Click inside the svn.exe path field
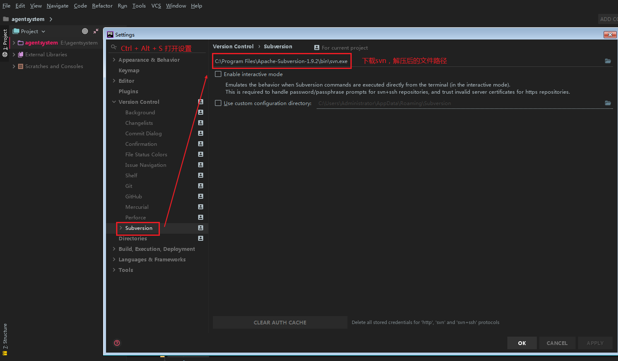Image resolution: width=618 pixels, height=361 pixels. 281,61
